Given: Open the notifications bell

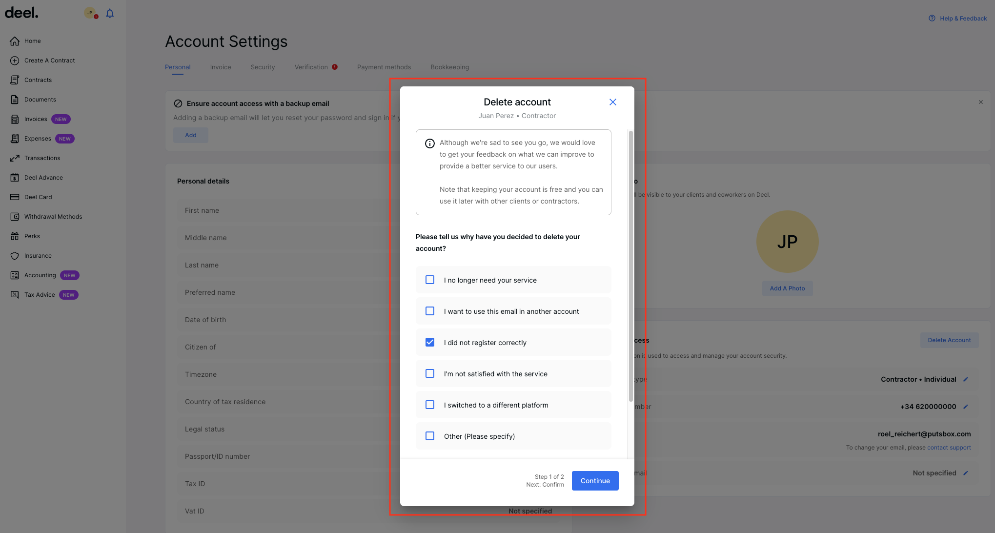Looking at the screenshot, I should point(109,13).
